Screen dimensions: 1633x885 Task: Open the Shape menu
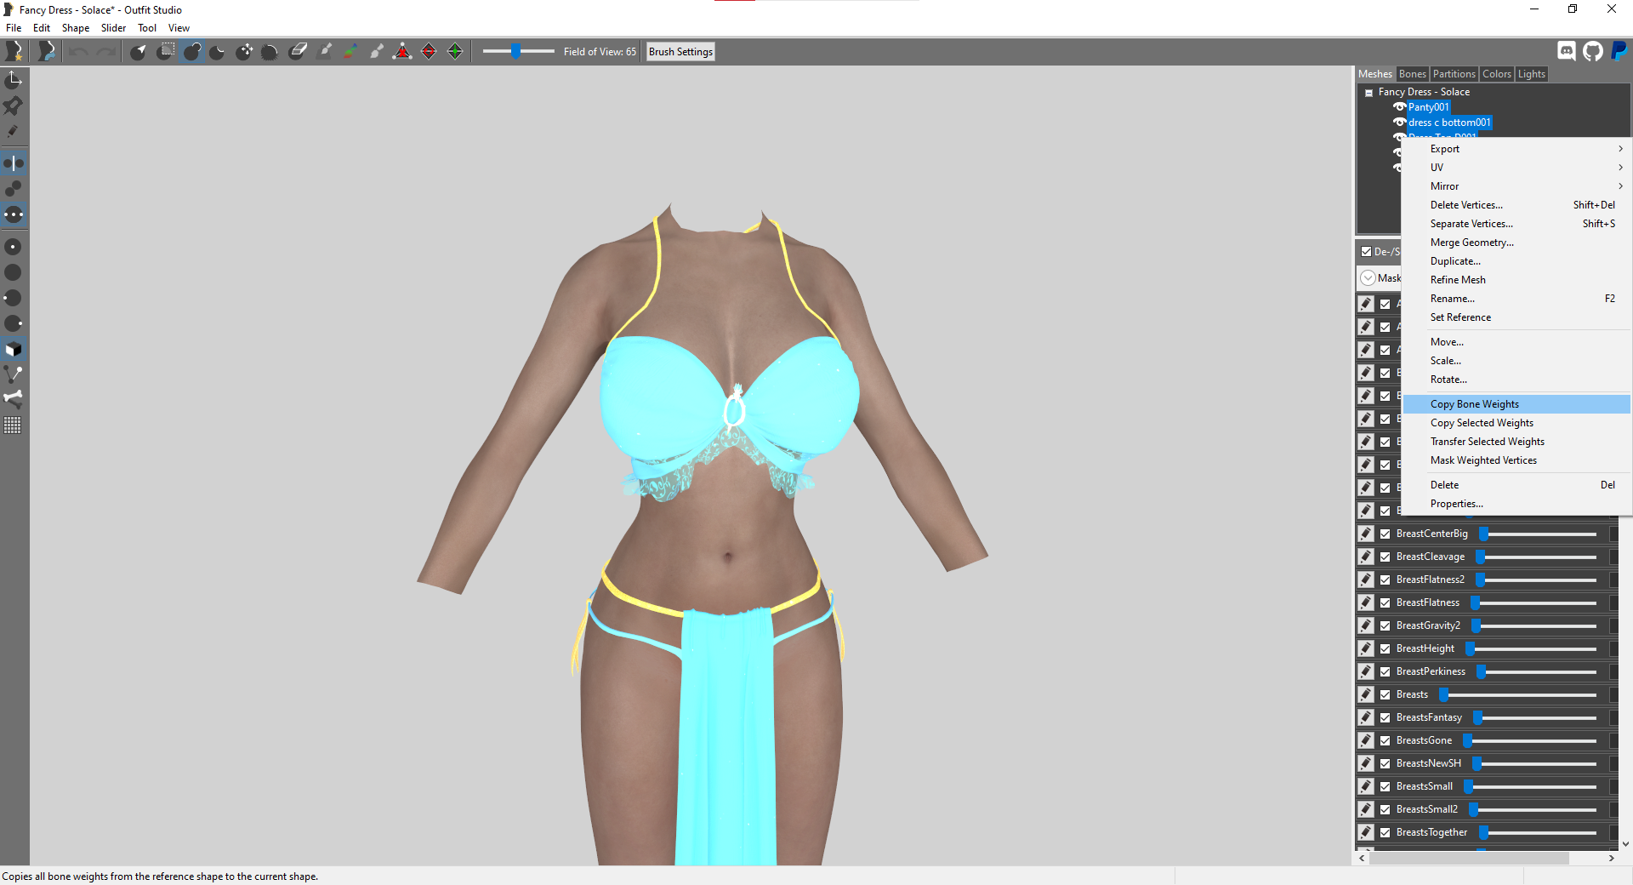click(76, 28)
